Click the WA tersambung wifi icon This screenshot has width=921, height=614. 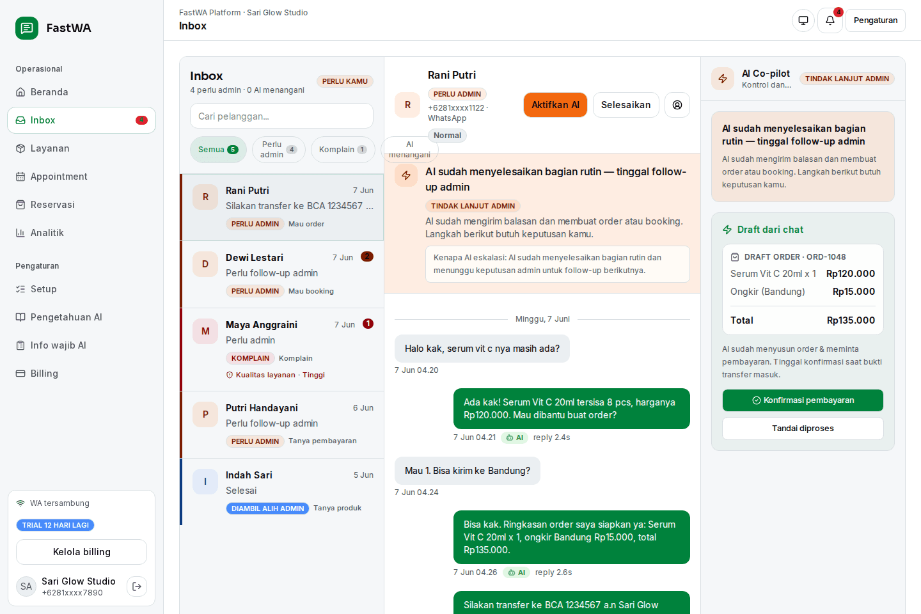coord(20,503)
